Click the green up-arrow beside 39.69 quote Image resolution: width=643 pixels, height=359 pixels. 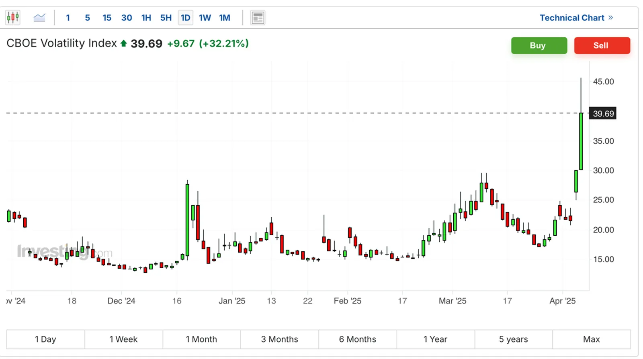124,43
